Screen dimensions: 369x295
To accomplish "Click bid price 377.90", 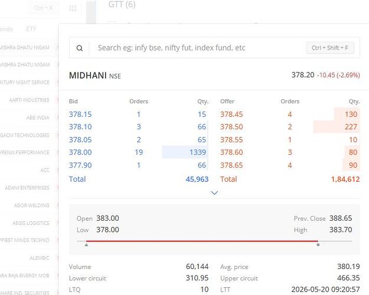I will click(80, 165).
